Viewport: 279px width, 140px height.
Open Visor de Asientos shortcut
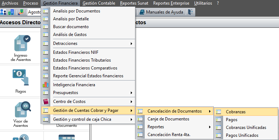[x=21, y=114]
